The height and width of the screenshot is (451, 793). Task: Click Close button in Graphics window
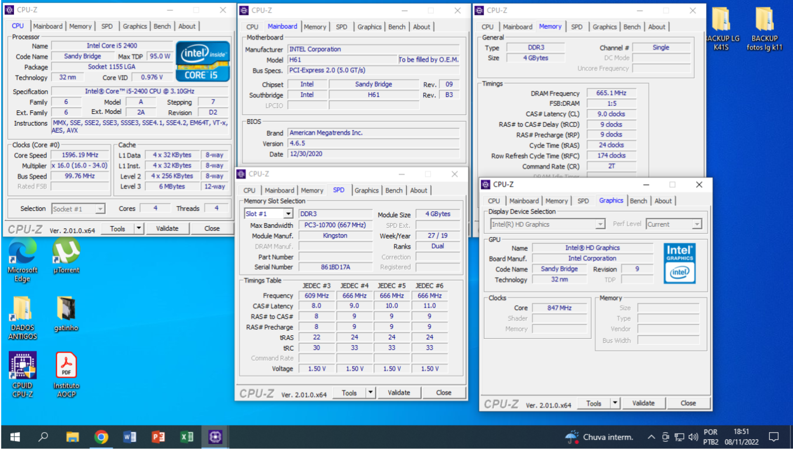coord(688,403)
